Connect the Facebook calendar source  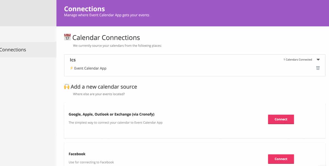click(x=281, y=159)
